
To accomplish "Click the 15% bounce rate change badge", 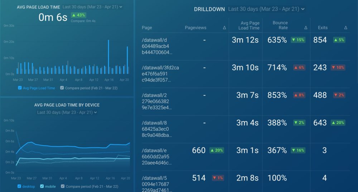I will pos(297,40).
